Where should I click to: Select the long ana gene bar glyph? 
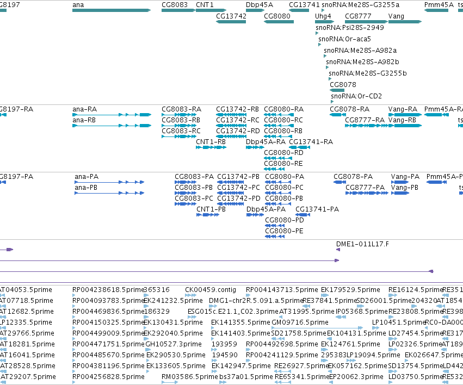(x=112, y=10)
